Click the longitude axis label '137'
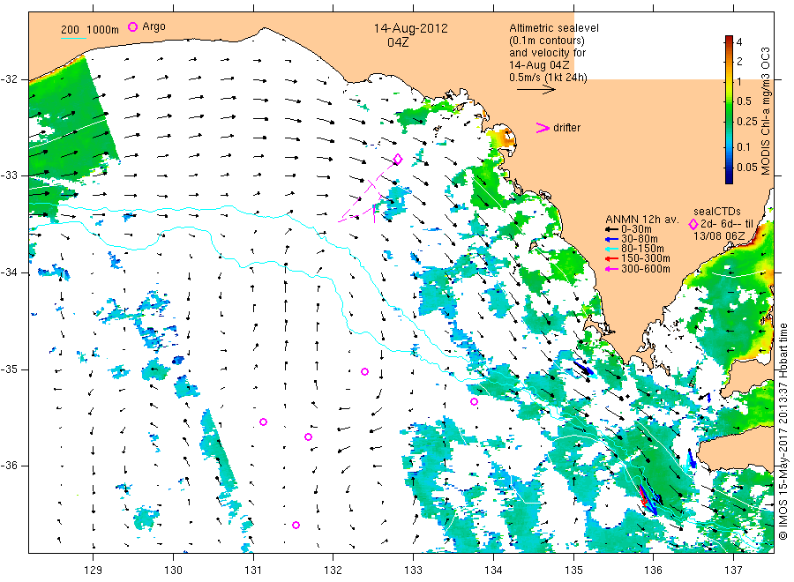 (x=733, y=571)
